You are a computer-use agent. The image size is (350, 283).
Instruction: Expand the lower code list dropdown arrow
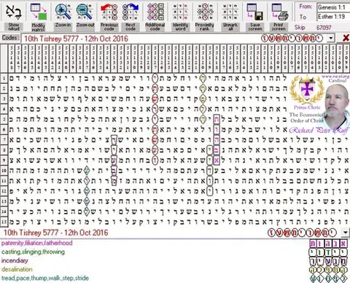346,232
